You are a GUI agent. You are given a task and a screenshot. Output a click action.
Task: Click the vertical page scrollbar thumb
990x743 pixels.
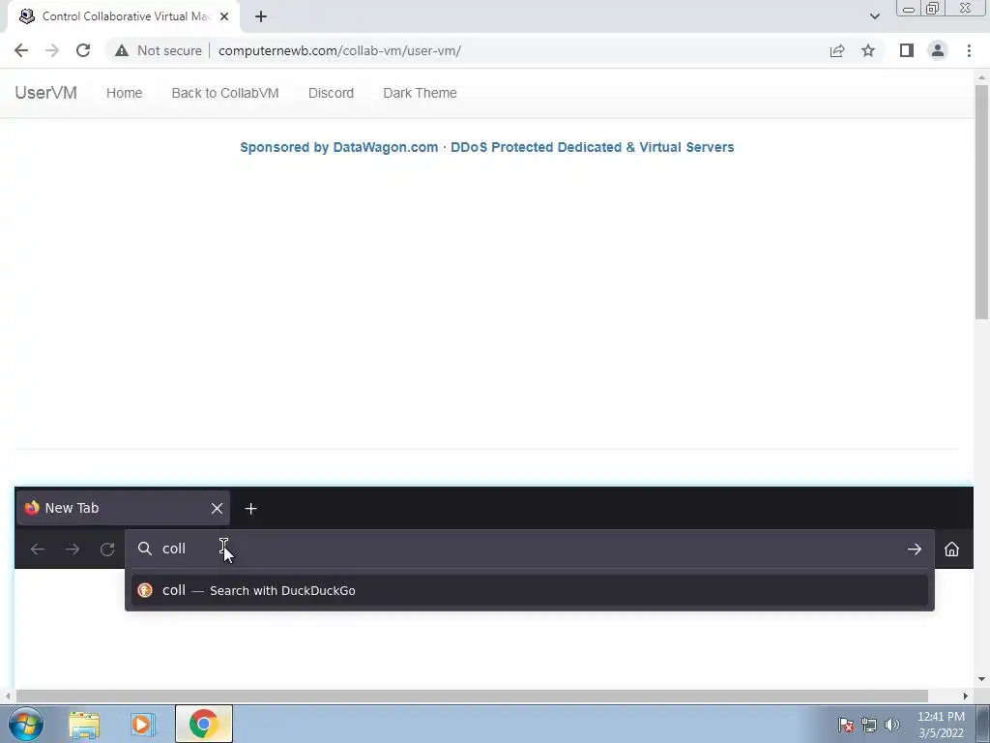[981, 202]
